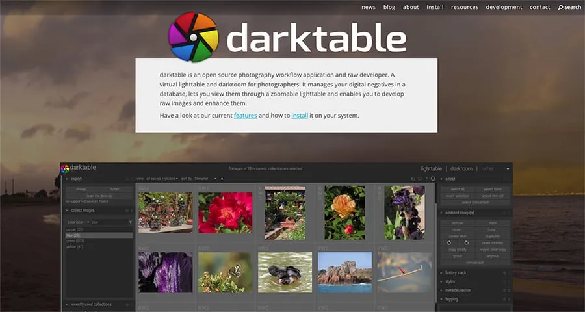Click the reset rotation button
This screenshot has width=585, height=312.
point(493,243)
